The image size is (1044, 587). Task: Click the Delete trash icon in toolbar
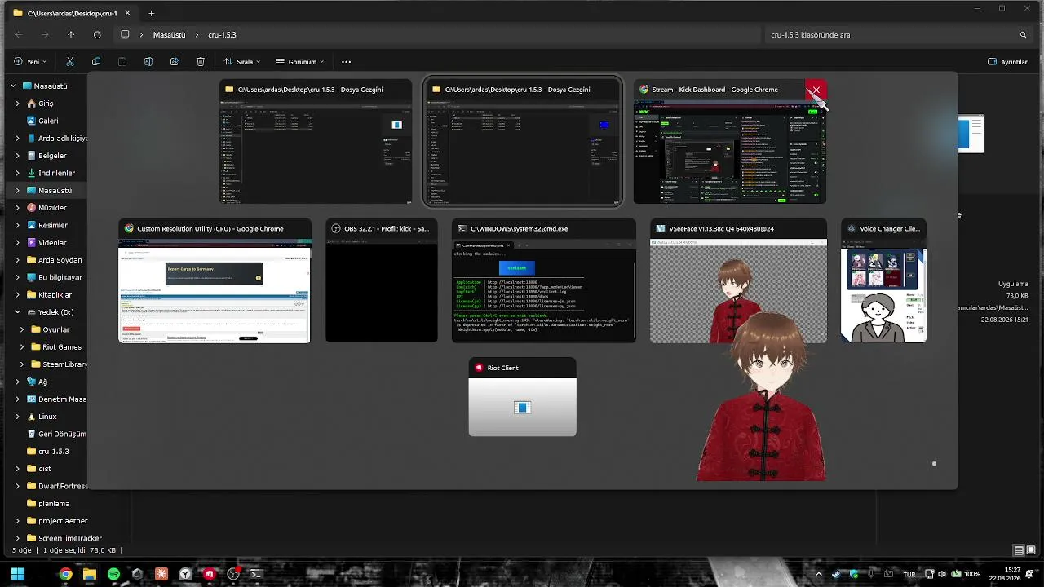(x=201, y=62)
